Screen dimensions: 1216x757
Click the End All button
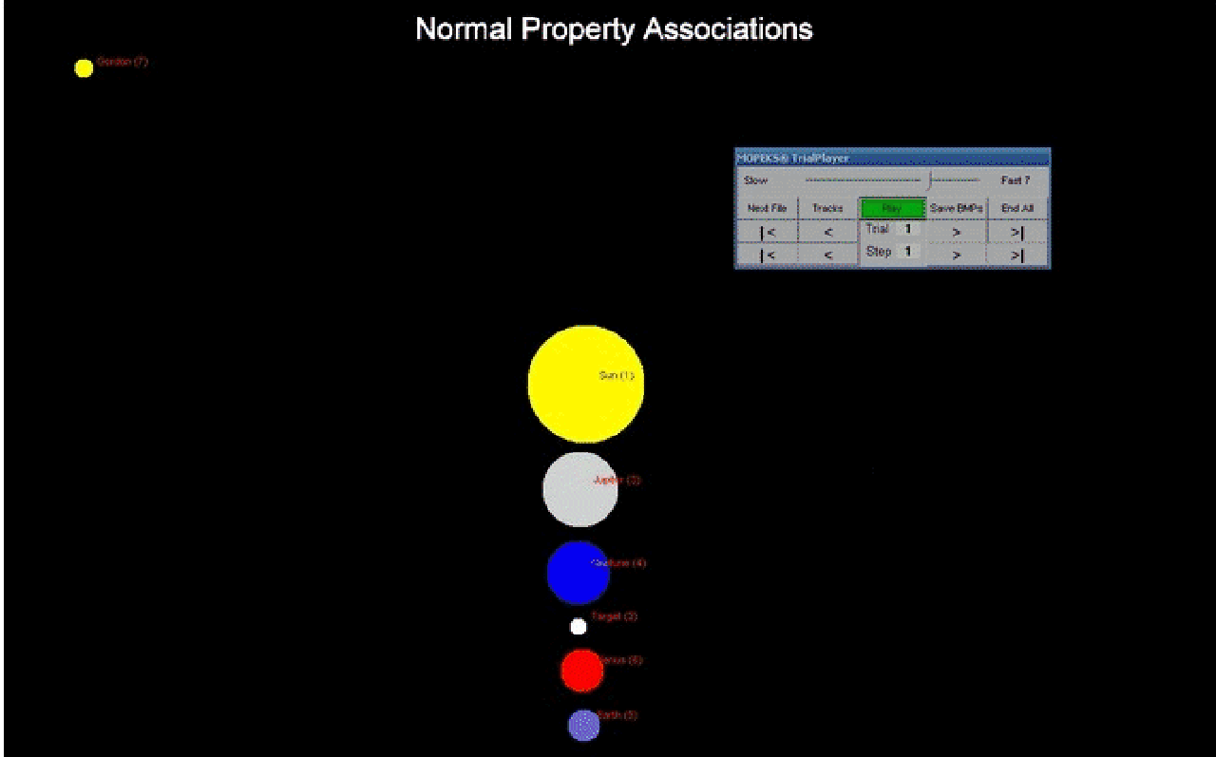pos(1017,208)
